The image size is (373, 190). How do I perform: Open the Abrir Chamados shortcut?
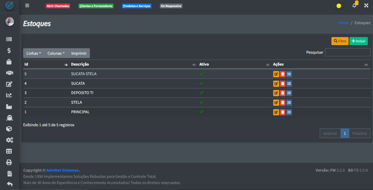tap(58, 6)
